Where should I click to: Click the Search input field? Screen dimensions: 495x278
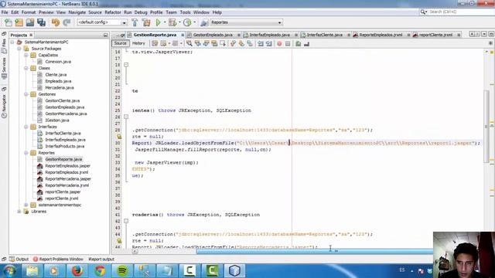click(460, 12)
